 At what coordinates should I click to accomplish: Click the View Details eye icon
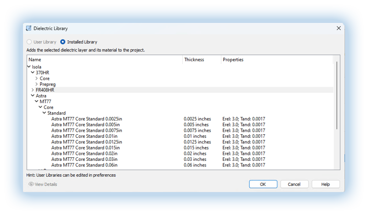31,184
